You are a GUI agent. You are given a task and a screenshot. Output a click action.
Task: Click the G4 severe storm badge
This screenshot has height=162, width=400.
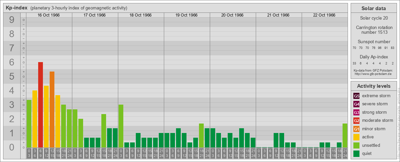[356, 104]
